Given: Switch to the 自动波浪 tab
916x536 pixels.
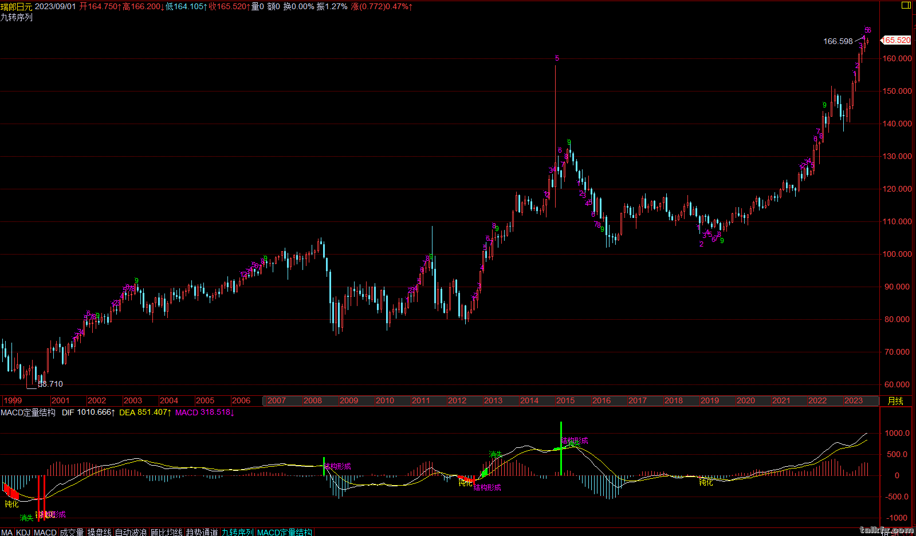Looking at the screenshot, I should click(131, 532).
